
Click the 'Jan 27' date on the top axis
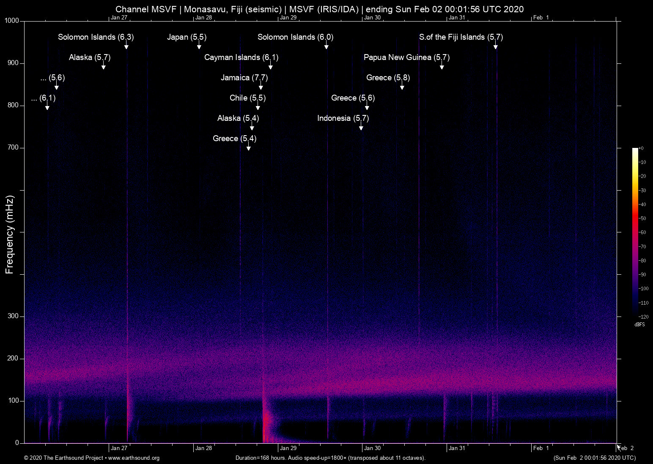119,17
